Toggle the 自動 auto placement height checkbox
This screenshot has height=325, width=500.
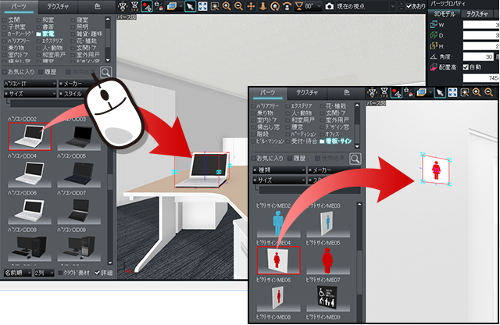point(466,68)
